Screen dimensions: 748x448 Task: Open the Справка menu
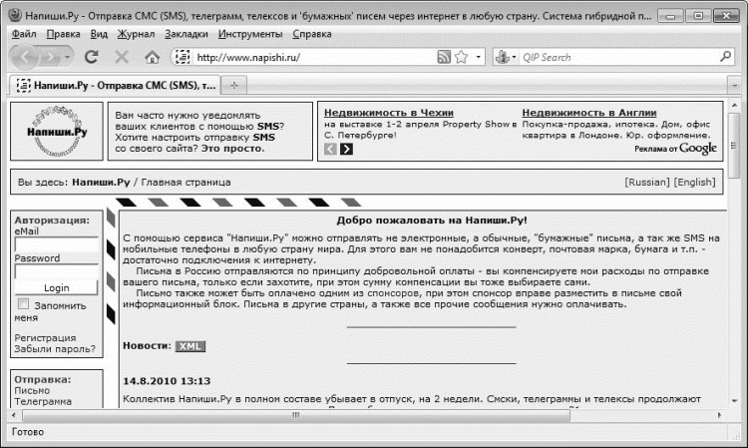tap(312, 34)
